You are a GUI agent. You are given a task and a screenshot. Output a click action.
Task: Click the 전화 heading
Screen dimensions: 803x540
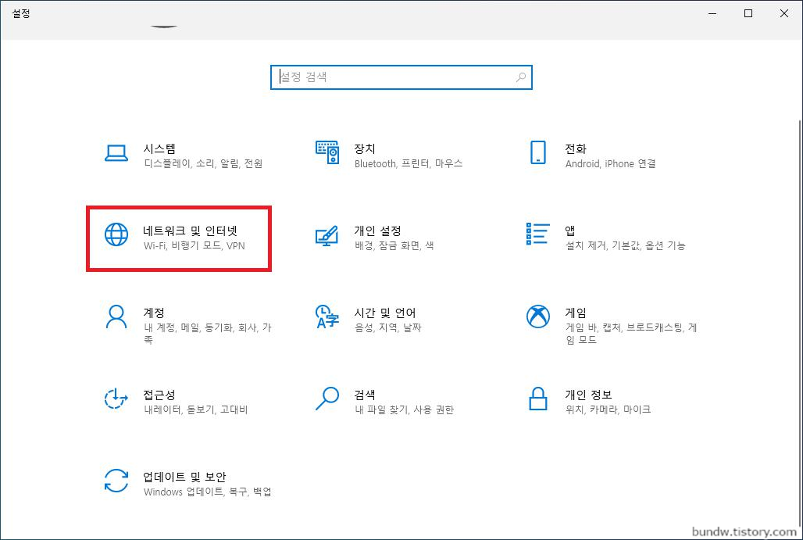click(576, 148)
